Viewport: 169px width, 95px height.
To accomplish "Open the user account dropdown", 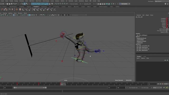I will coord(125,4).
